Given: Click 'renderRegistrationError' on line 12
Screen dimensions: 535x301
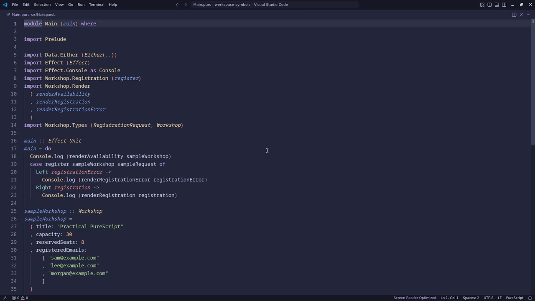Looking at the screenshot, I should 71,110.
